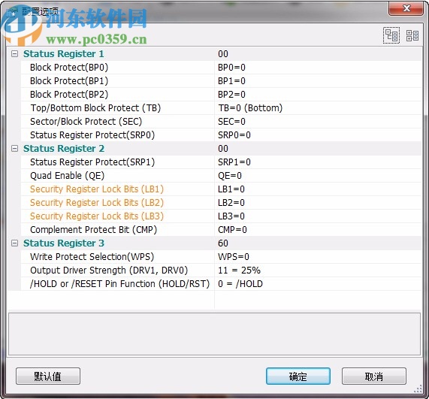The width and height of the screenshot is (429, 399).
Task: Click the LB2=0 value cell
Action: pyautogui.click(x=318, y=203)
